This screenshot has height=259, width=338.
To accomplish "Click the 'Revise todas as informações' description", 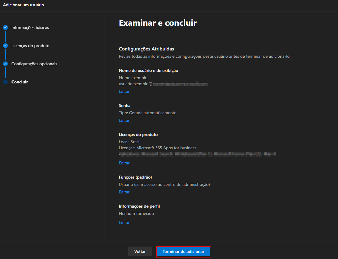I will [x=205, y=56].
